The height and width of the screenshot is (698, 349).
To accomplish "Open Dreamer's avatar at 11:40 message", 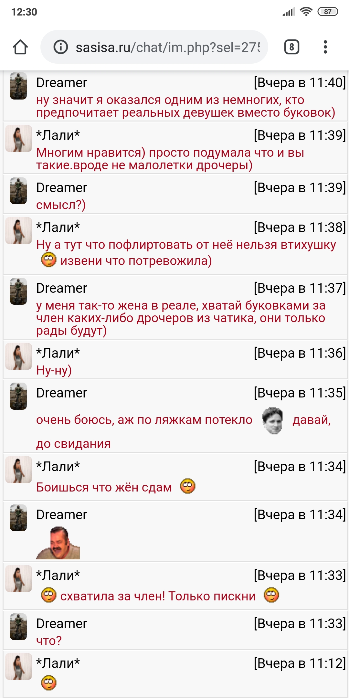I will pos(18,86).
